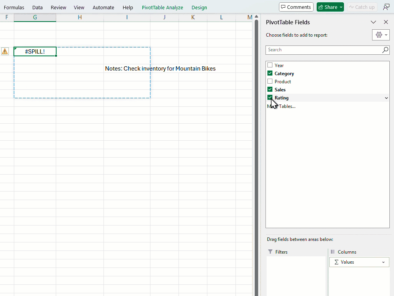Screen dimensions: 394x296
Task: Switch to the PivotTable Analyze tab
Action: pyautogui.click(x=162, y=8)
